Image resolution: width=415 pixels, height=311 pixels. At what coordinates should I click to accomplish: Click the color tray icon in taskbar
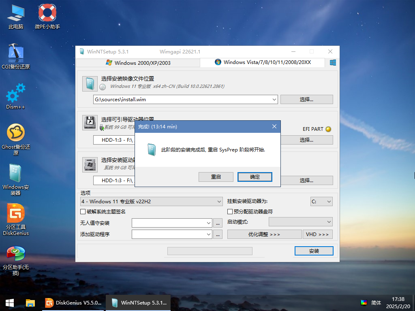click(x=364, y=302)
